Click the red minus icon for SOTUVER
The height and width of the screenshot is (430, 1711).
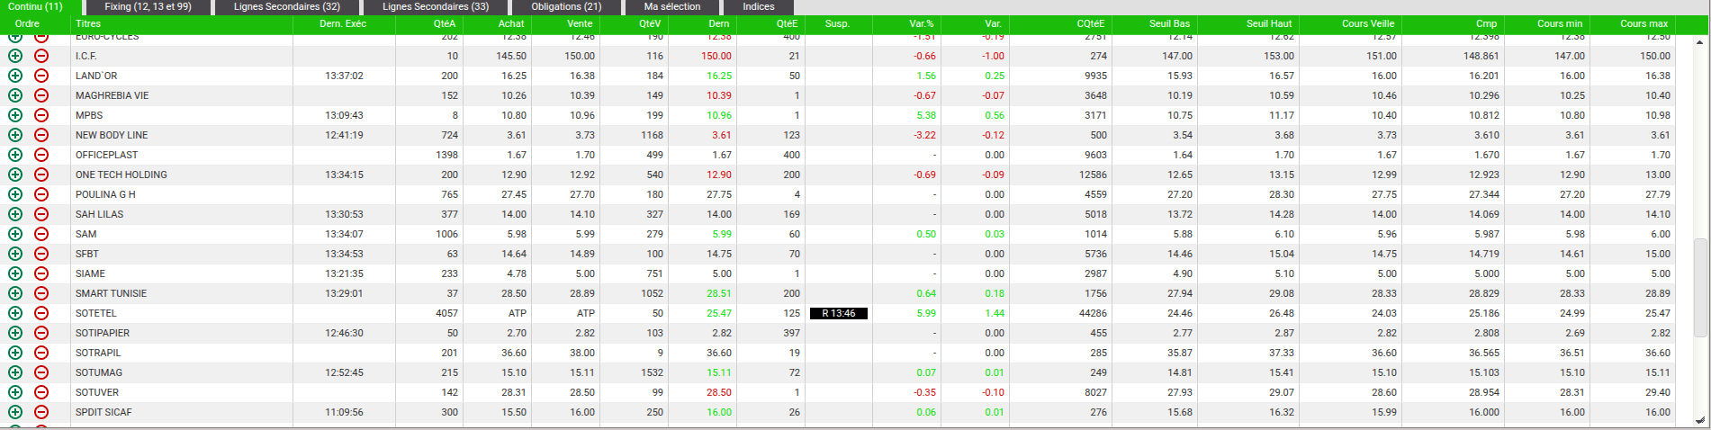point(41,392)
